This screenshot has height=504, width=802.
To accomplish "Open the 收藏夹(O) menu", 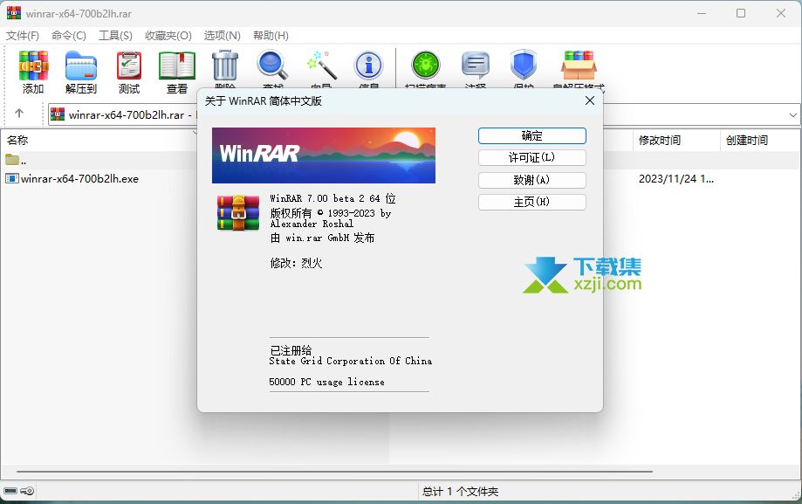I will (168, 35).
